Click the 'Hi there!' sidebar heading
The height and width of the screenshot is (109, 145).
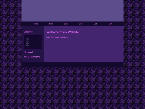tap(28, 52)
